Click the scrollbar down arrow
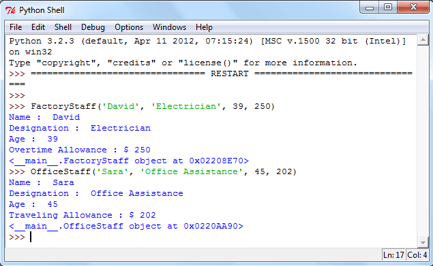This screenshot has width=433, height=266. (x=423, y=242)
